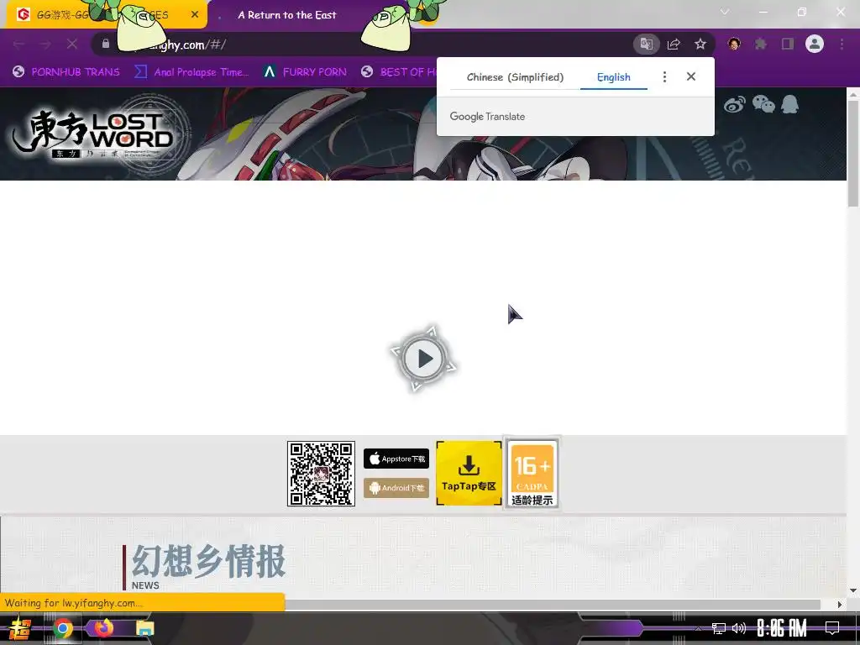
Task: Stop loading the page
Action: click(72, 44)
